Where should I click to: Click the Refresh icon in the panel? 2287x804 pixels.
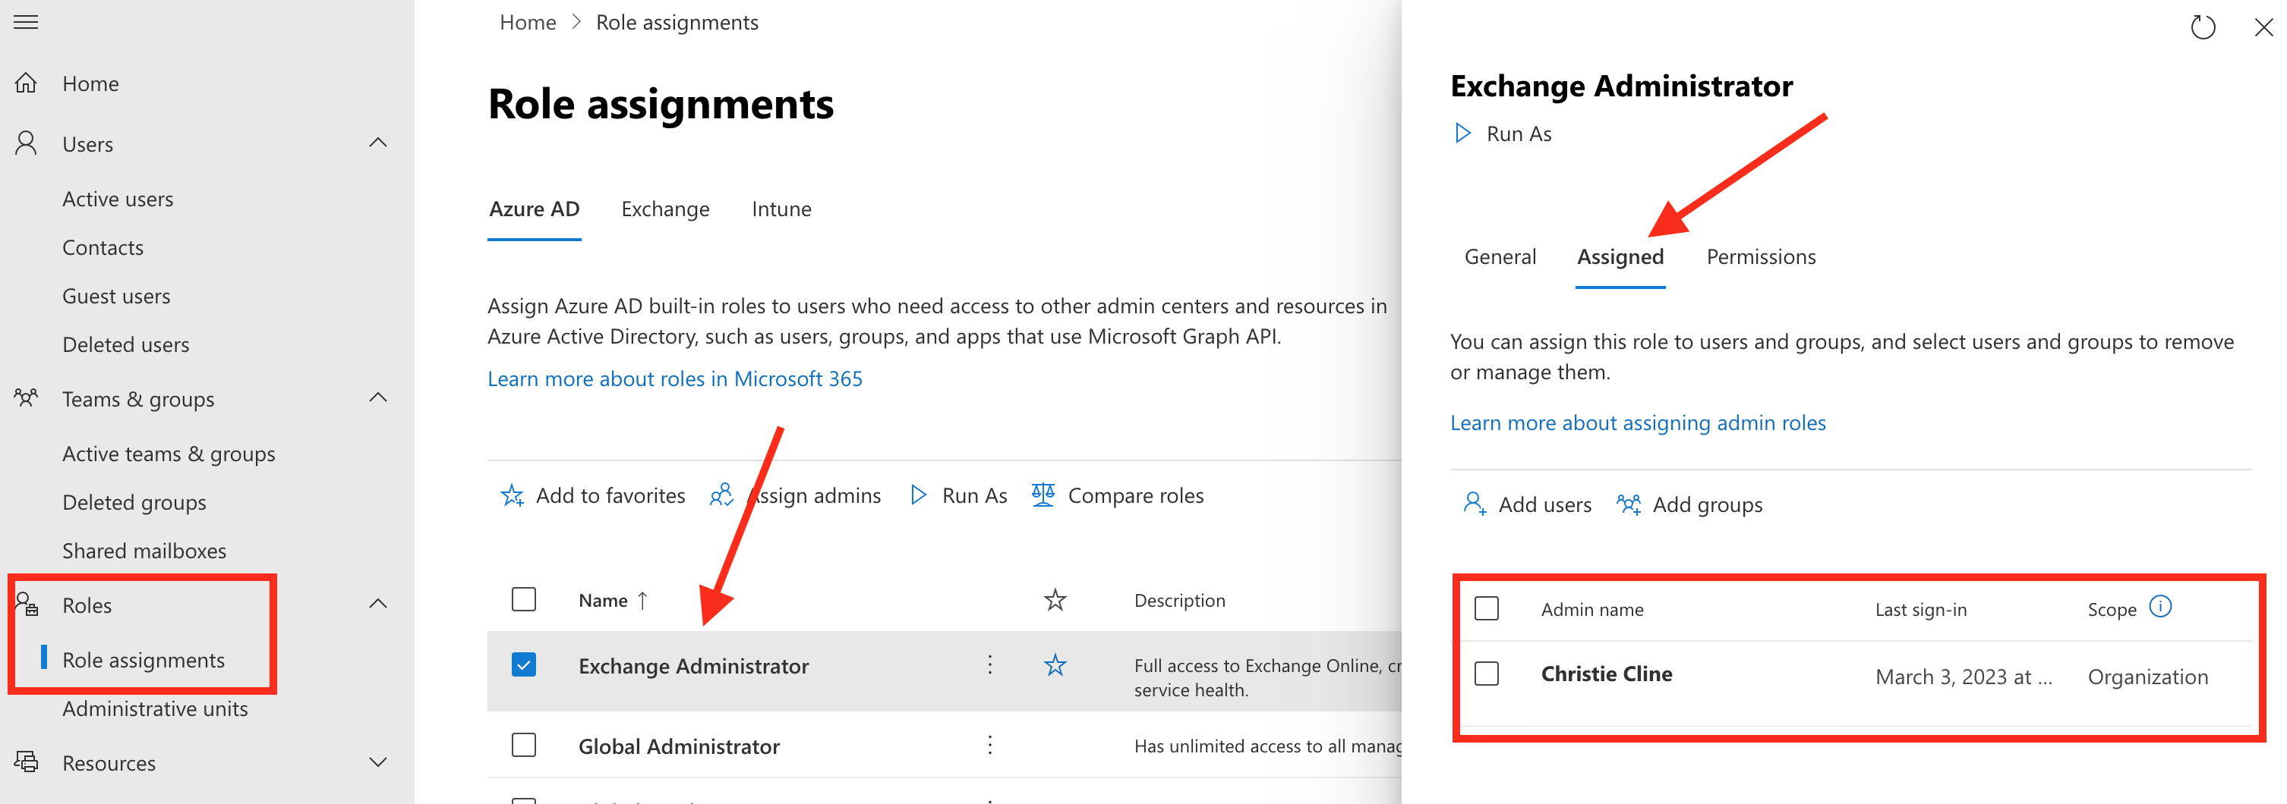2203,27
